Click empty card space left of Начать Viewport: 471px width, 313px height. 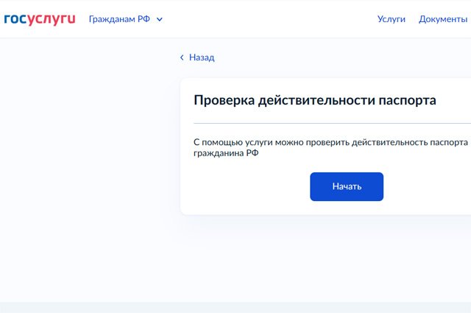pyautogui.click(x=243, y=186)
